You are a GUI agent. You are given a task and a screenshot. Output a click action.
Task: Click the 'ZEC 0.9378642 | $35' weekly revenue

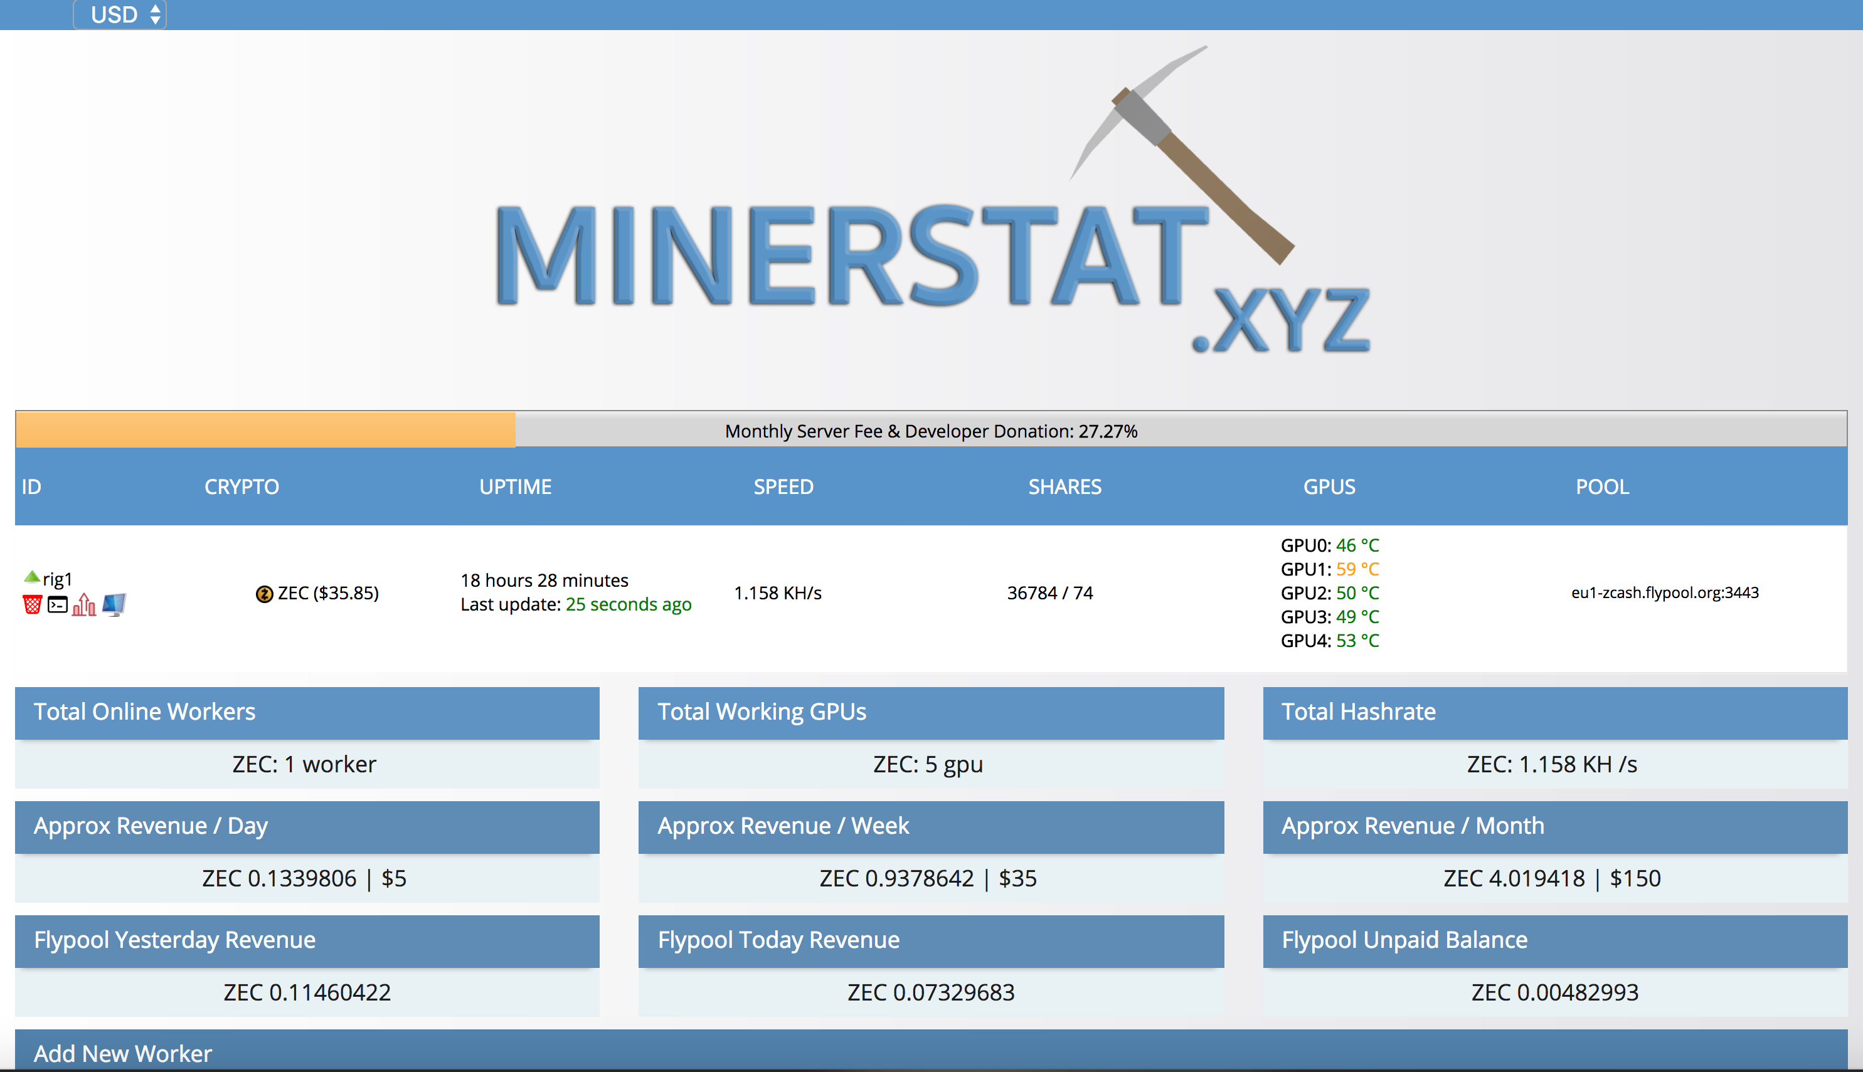coord(928,878)
